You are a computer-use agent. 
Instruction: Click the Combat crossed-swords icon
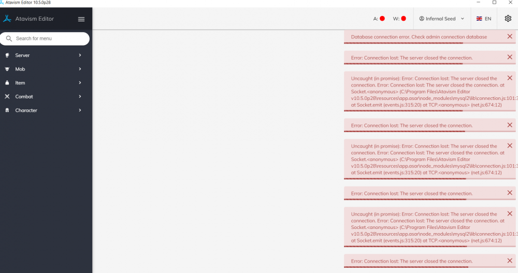[7, 96]
